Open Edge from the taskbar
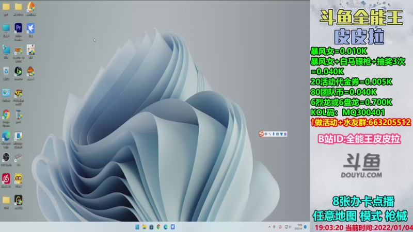The image size is (413, 232). [x=166, y=227]
